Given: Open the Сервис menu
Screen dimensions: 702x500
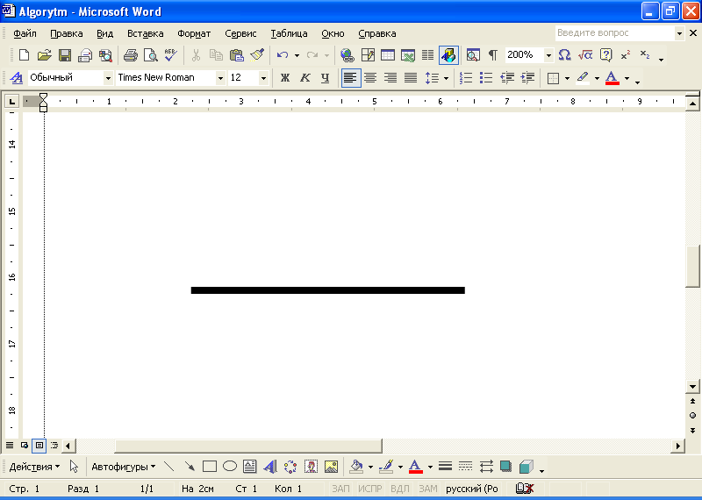Looking at the screenshot, I should pos(240,33).
